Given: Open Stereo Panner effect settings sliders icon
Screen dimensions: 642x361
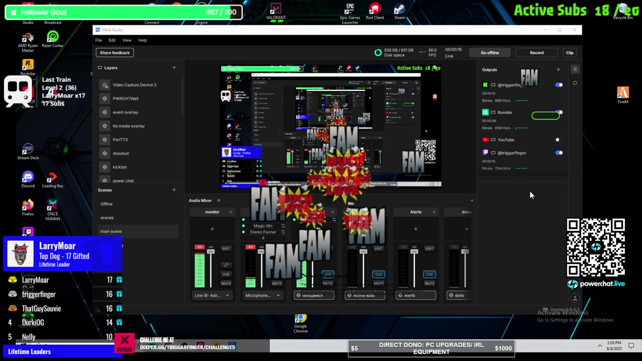Looking at the screenshot, I should (x=283, y=232).
